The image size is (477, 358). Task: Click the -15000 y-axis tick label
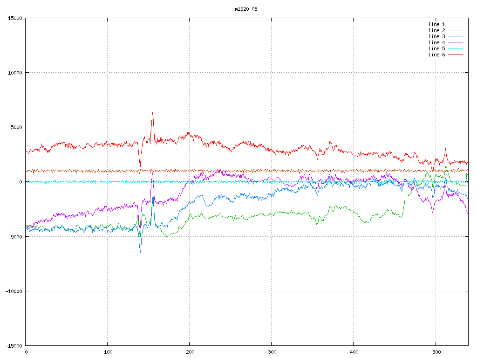pos(13,345)
